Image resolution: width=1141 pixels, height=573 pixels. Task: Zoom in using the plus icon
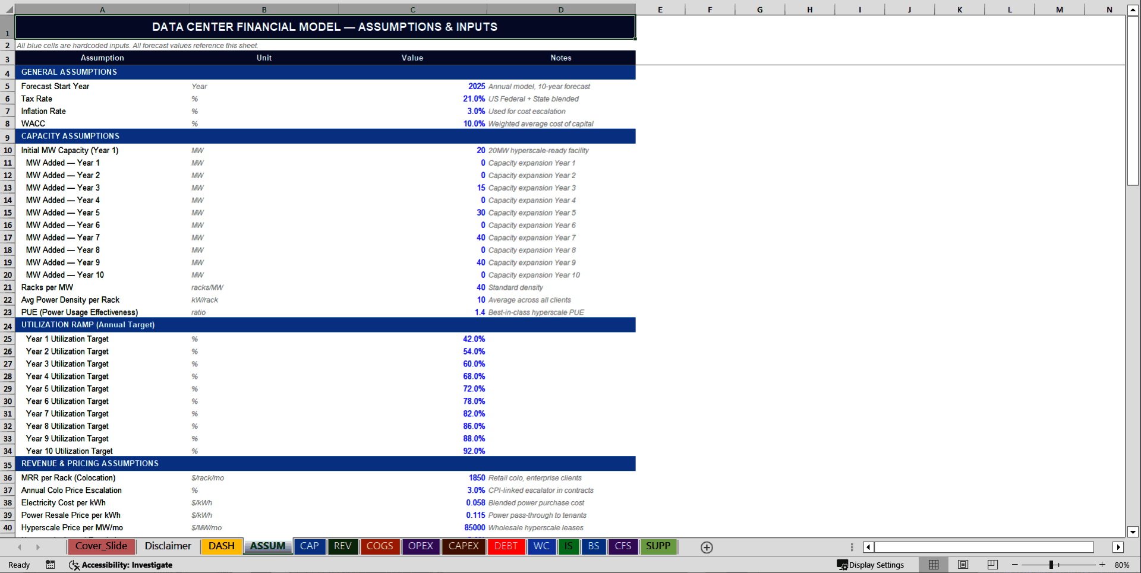[x=1102, y=565]
